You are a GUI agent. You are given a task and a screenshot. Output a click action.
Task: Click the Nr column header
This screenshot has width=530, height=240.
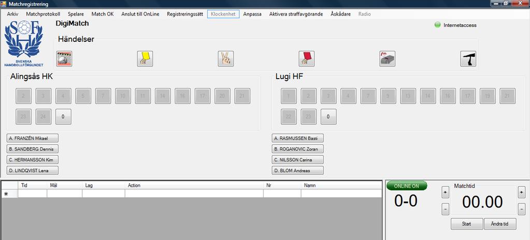point(282,185)
